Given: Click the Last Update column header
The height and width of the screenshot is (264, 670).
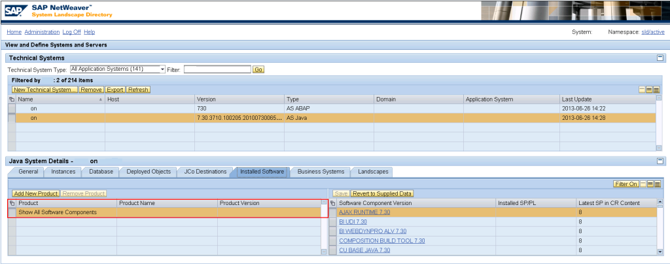Looking at the screenshot, I should [607, 100].
